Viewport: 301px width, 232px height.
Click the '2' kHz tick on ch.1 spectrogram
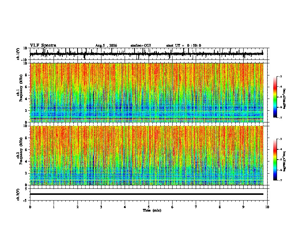tap(27, 111)
